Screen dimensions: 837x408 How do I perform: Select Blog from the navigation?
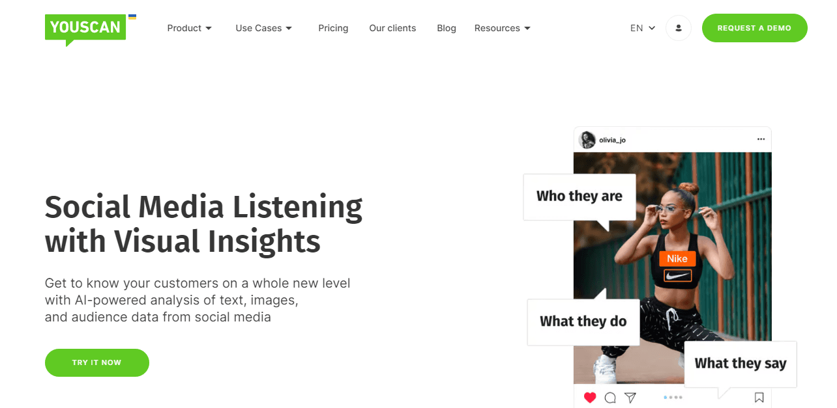[x=447, y=28]
